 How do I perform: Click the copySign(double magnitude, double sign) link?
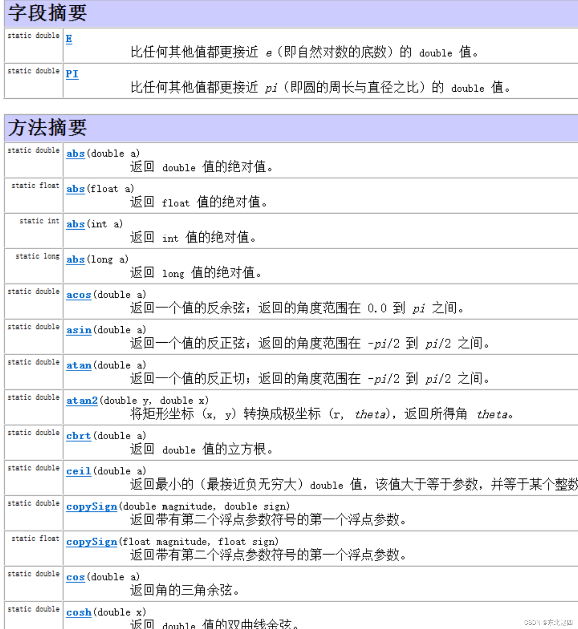coord(91,507)
